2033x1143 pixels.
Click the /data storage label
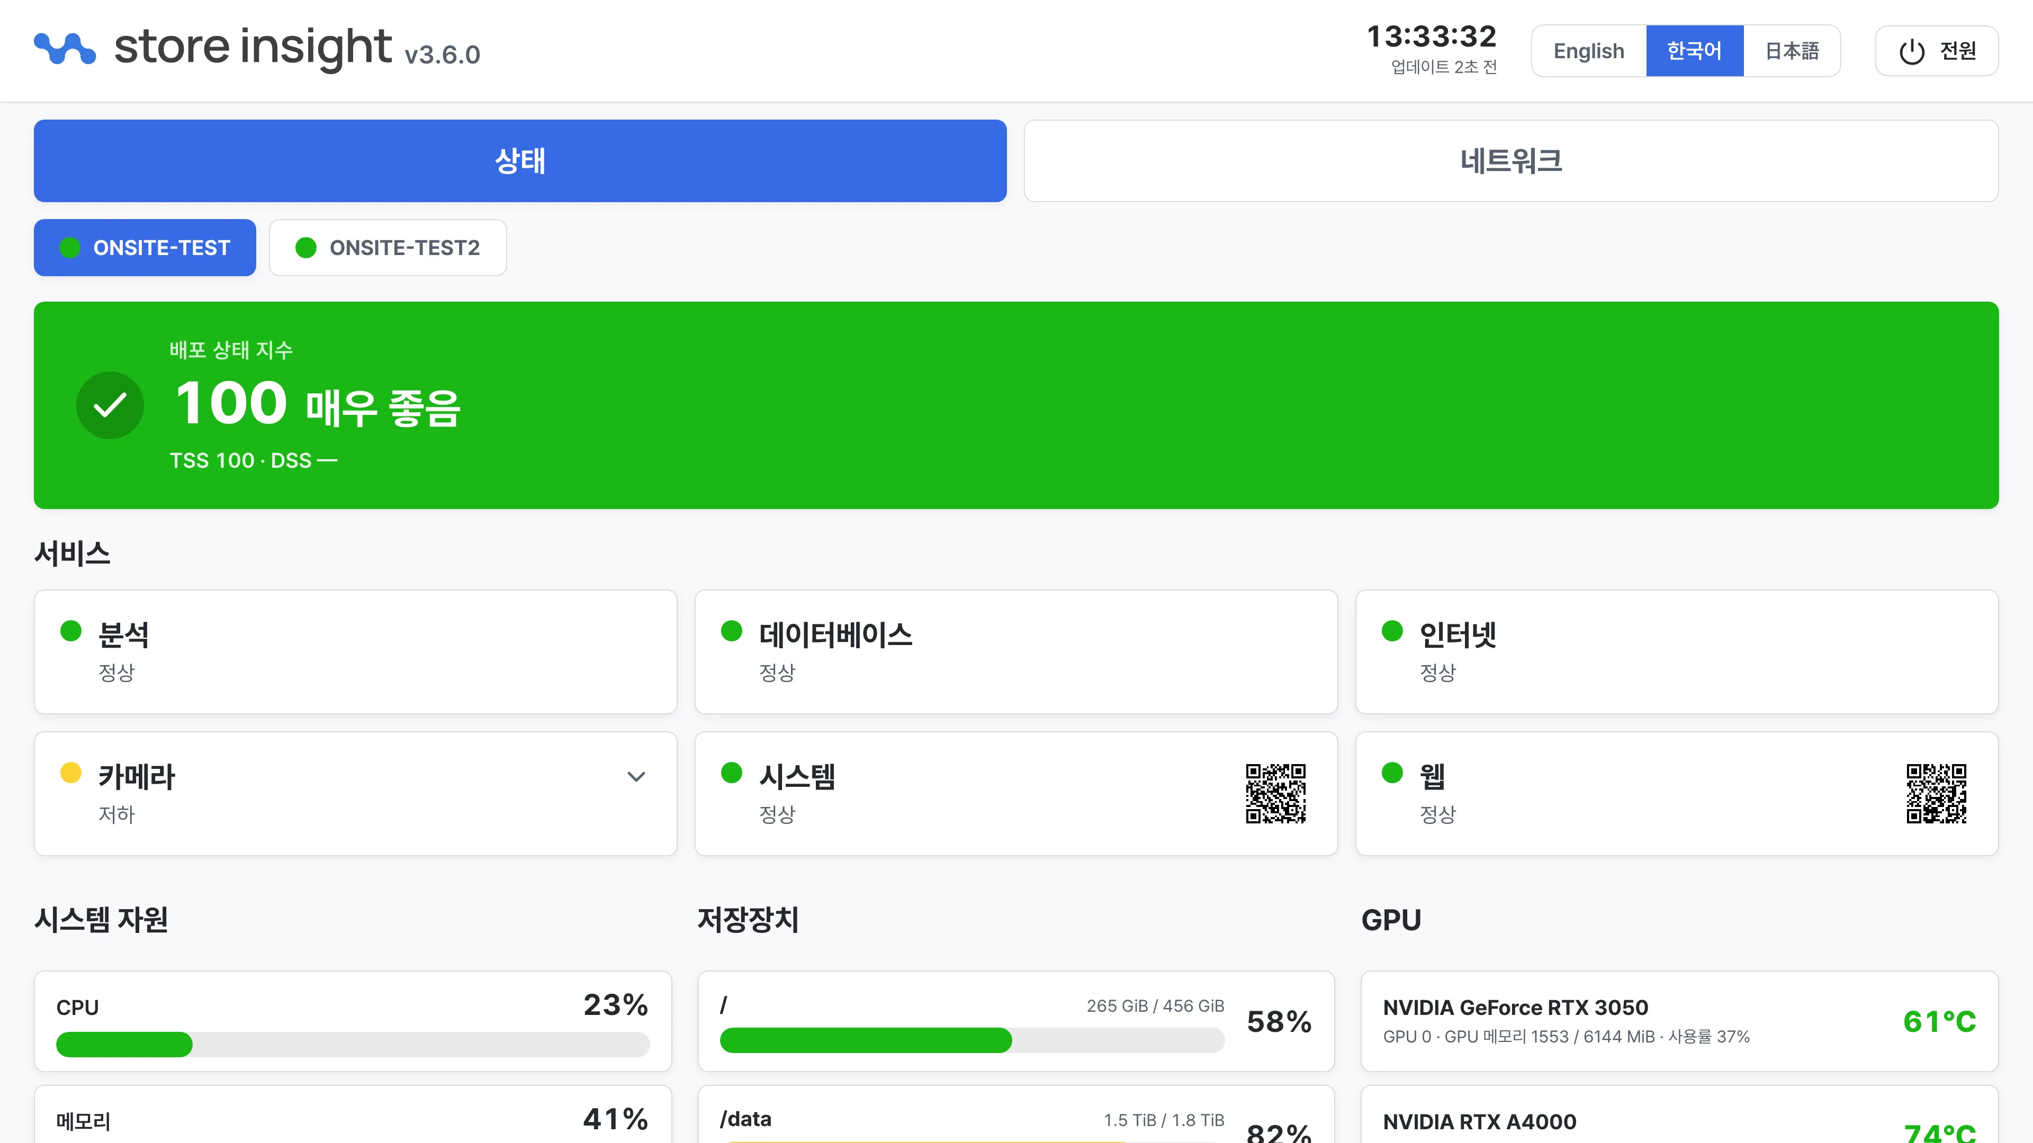[746, 1119]
